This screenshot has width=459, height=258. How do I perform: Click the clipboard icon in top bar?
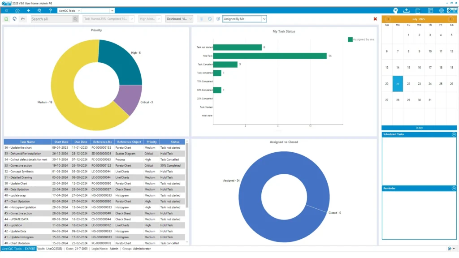418,11
